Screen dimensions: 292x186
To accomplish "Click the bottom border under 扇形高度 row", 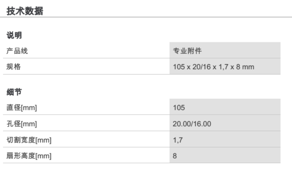I will point(86,163).
